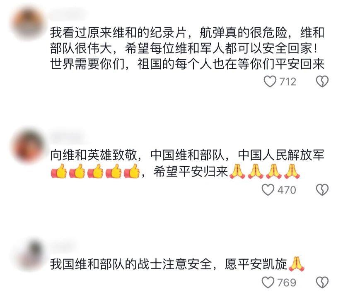Tap broken heart beside 470 likes
This screenshot has width=343, height=304.
click(322, 189)
